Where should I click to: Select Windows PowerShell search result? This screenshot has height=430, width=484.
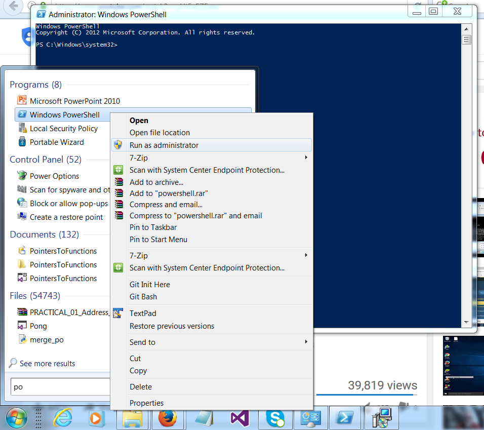pyautogui.click(x=62, y=114)
